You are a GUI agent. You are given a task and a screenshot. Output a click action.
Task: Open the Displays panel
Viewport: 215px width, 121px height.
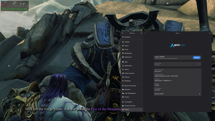click(132, 42)
